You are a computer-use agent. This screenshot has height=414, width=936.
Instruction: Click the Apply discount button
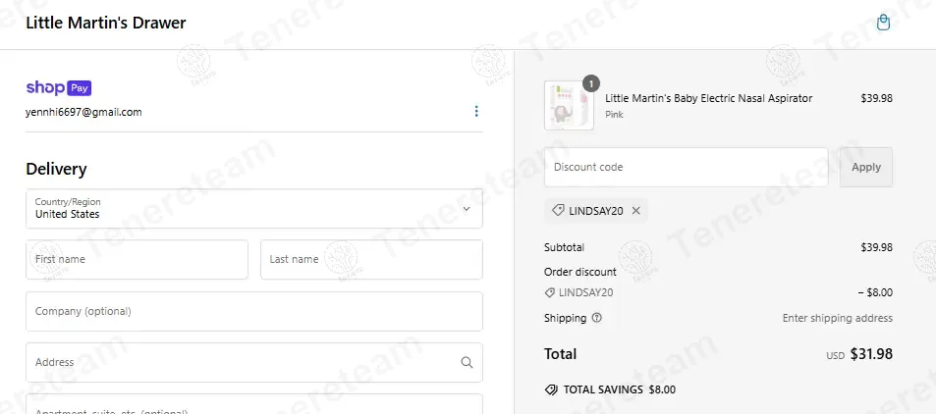866,167
